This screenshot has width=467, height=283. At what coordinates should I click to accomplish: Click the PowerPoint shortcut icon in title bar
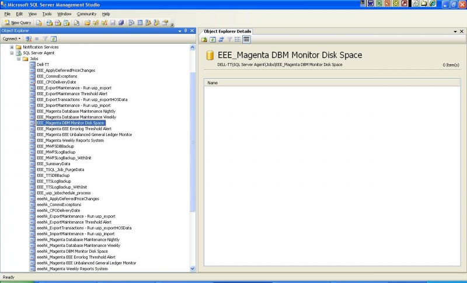(x=387, y=4)
